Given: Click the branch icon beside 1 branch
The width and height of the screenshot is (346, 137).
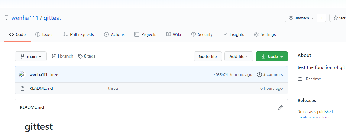Looking at the screenshot, I should point(53,56).
